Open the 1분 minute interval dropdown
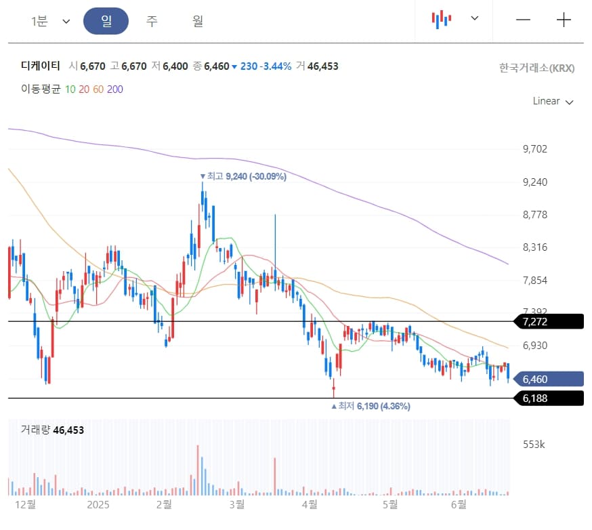Image resolution: width=592 pixels, height=530 pixels. (50, 21)
